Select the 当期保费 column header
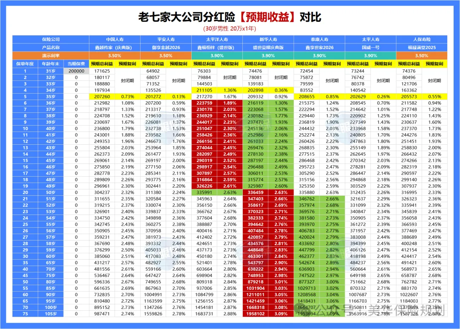The image size is (460, 329). click(x=76, y=63)
